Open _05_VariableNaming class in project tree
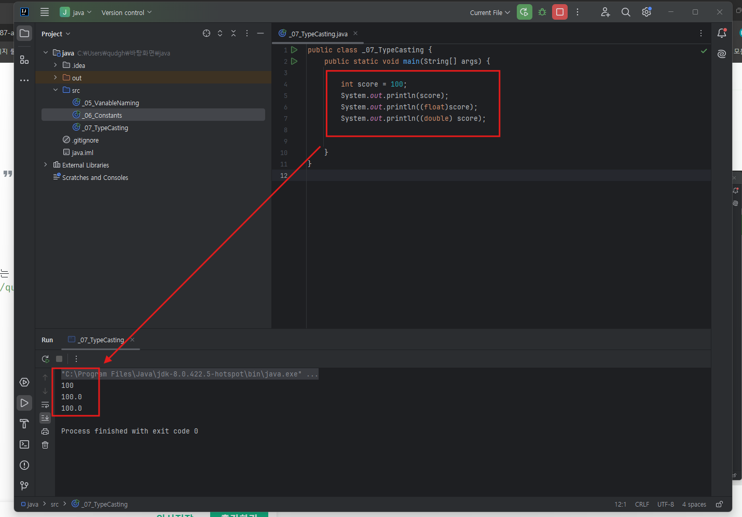Screen dimensions: 742x517 (x=111, y=103)
